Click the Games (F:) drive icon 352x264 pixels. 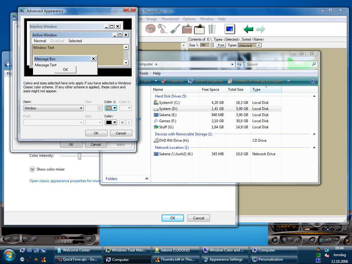tap(156, 121)
